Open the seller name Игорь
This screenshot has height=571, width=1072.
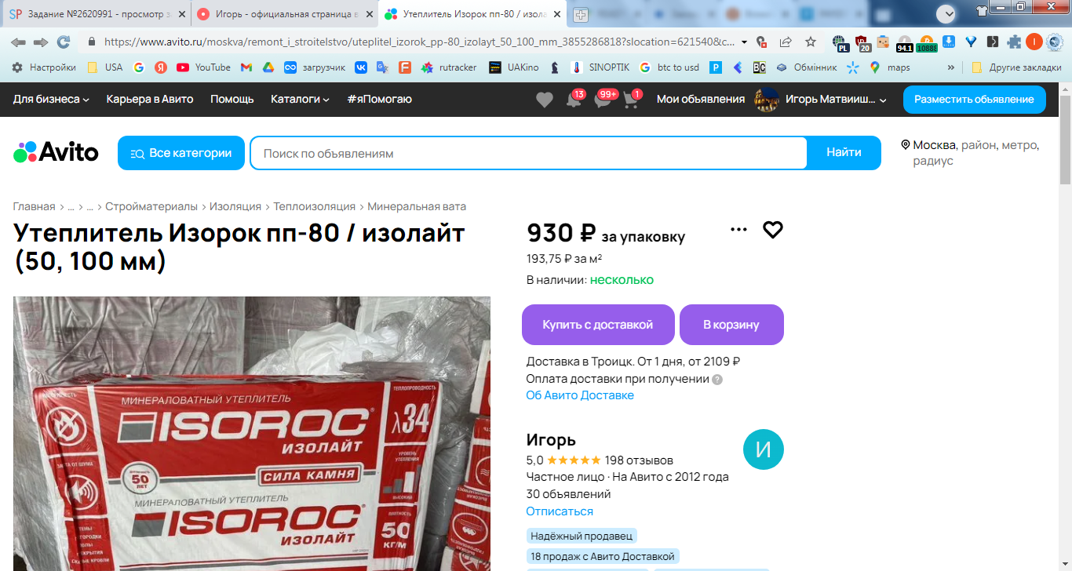(551, 439)
